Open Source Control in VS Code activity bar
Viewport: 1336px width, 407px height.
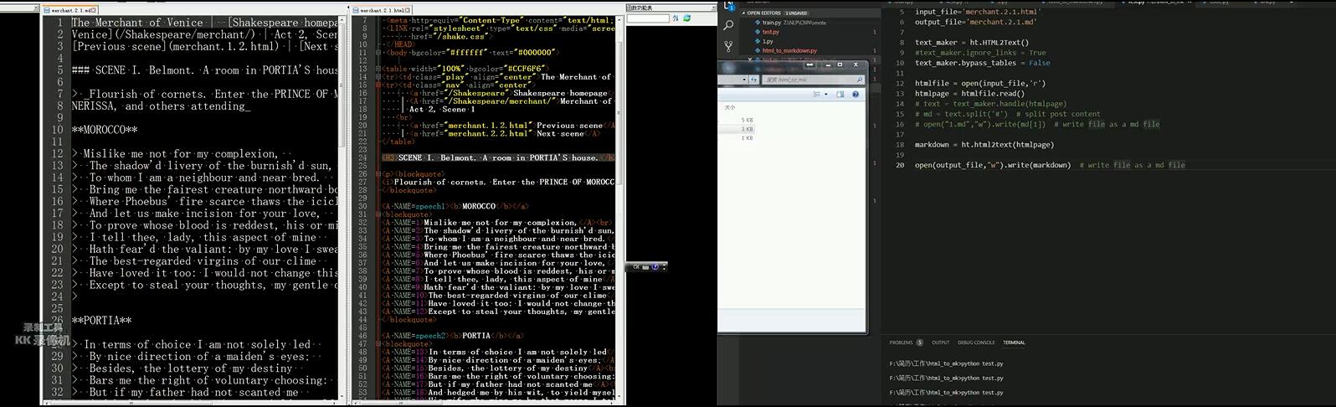[728, 47]
